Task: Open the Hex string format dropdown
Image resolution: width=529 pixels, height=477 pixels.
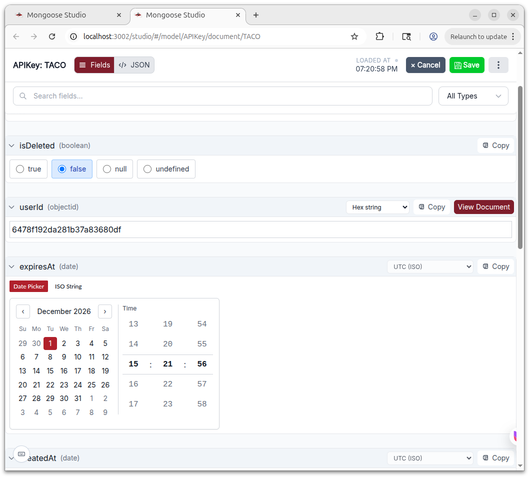Action: [377, 207]
